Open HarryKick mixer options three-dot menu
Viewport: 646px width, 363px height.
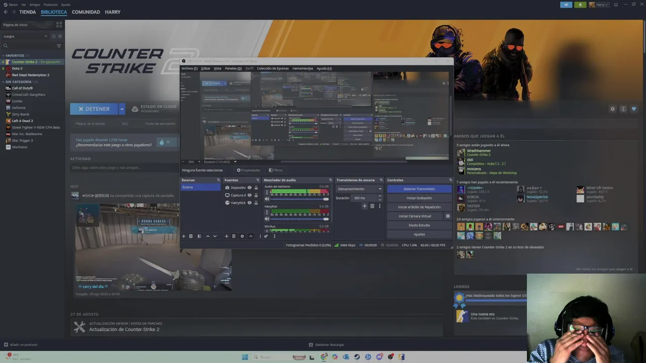[267, 212]
